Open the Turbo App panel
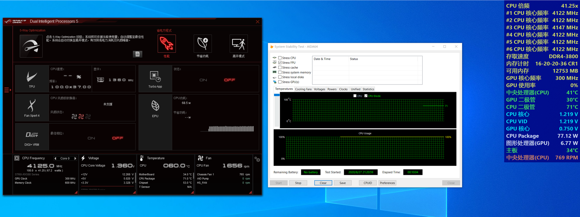 tap(155, 79)
